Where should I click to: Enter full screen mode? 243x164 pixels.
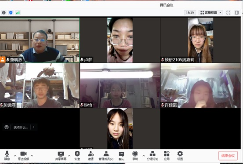(228, 13)
